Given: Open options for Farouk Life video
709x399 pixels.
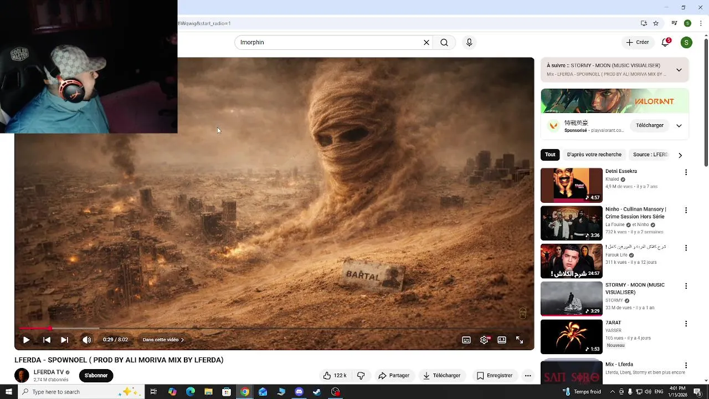Looking at the screenshot, I should pos(686,248).
